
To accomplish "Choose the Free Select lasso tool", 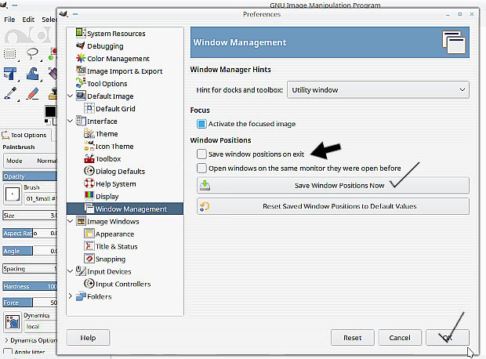I will click(32, 54).
